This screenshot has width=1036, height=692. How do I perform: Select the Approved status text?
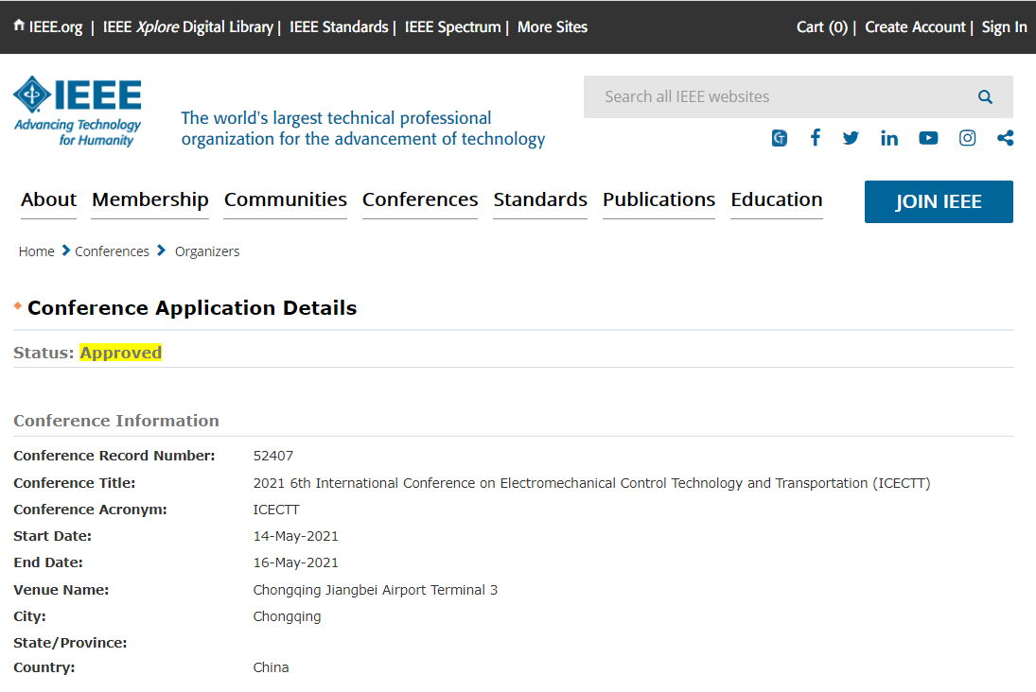[x=121, y=353]
